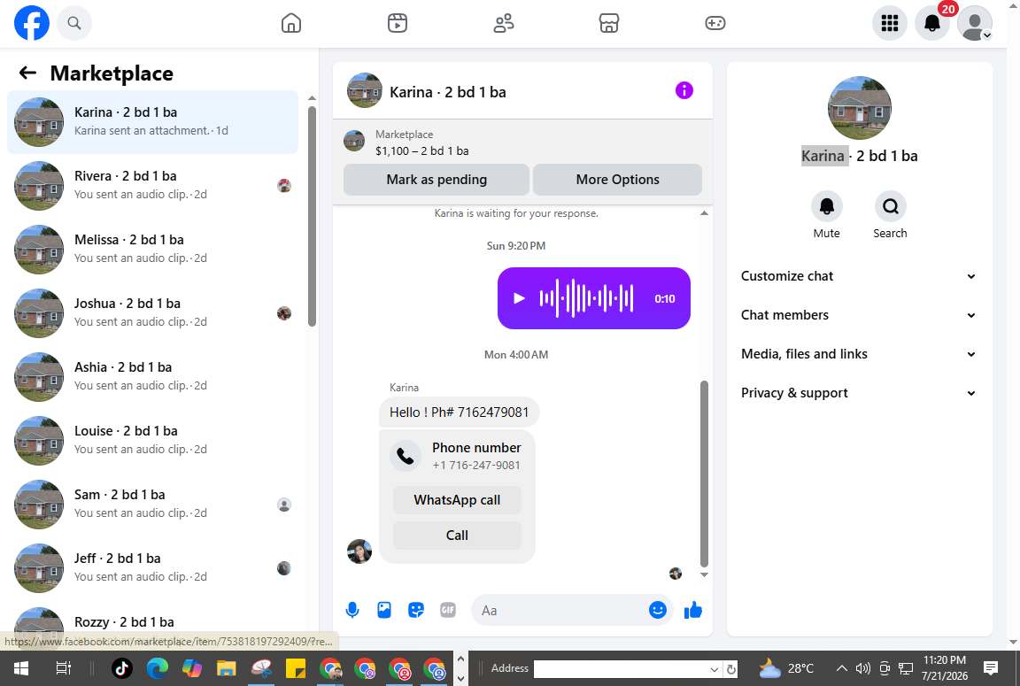Play the 0:10 audio clip

coord(519,298)
